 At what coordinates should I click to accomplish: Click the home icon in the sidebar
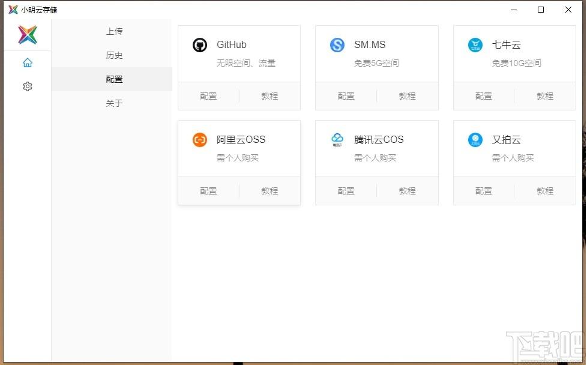(x=28, y=62)
